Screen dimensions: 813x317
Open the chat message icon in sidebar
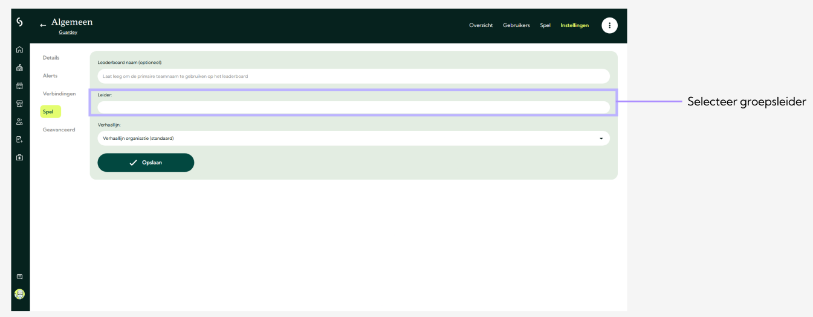(19, 277)
